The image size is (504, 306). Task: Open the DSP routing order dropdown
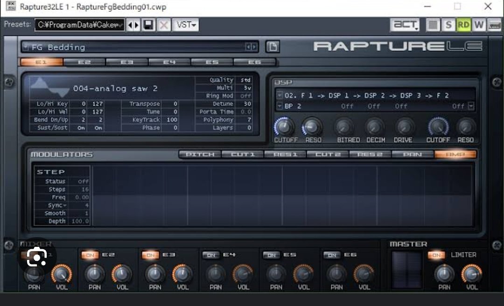click(280, 95)
